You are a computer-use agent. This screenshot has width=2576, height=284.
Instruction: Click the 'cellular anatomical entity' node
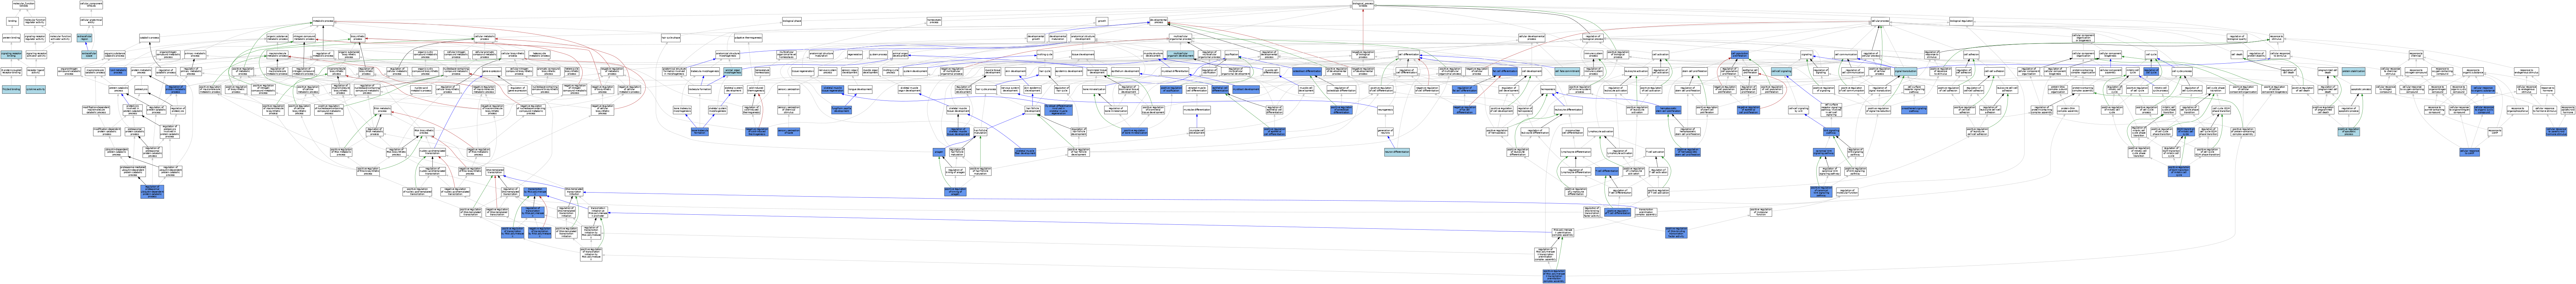(x=91, y=21)
